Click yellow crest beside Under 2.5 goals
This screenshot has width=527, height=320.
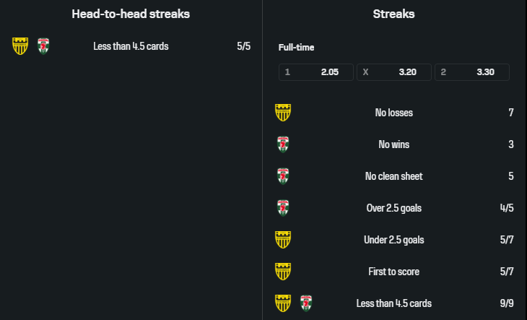tap(283, 240)
